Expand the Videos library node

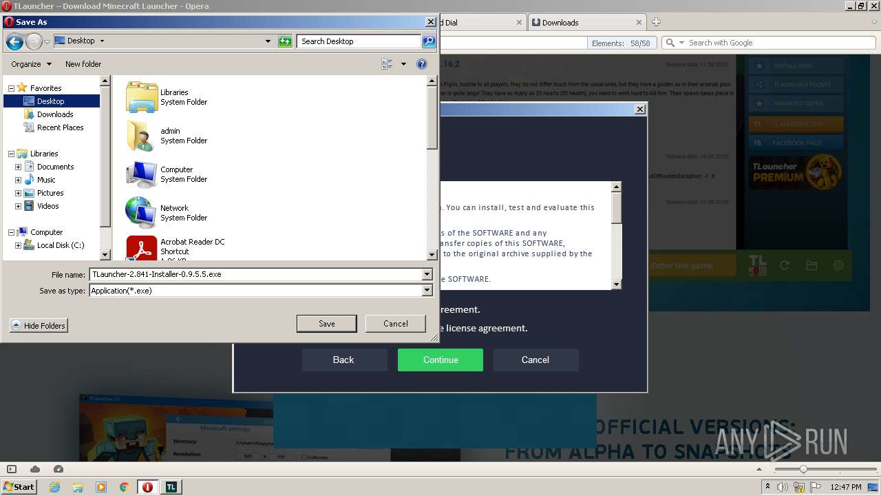pyautogui.click(x=18, y=206)
